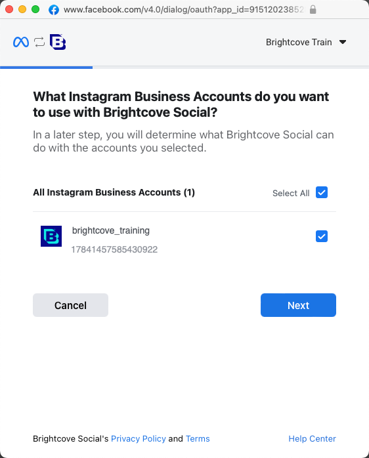Open the Help Center link
369x458 pixels.
tap(313, 439)
